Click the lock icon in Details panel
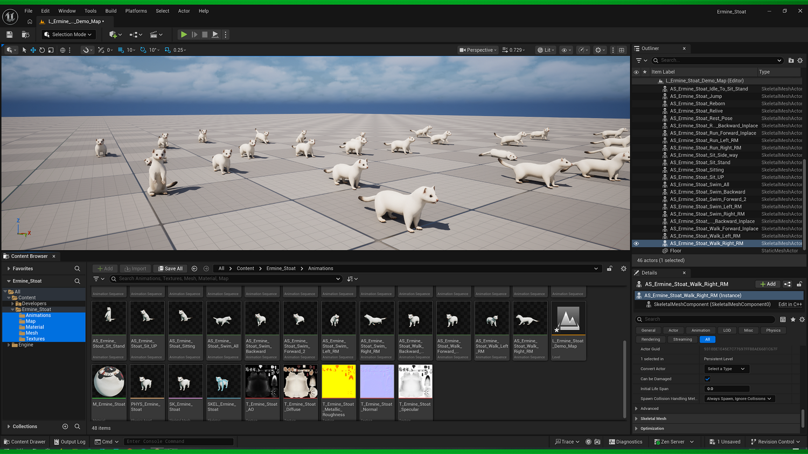The image size is (808, 454). [x=799, y=284]
